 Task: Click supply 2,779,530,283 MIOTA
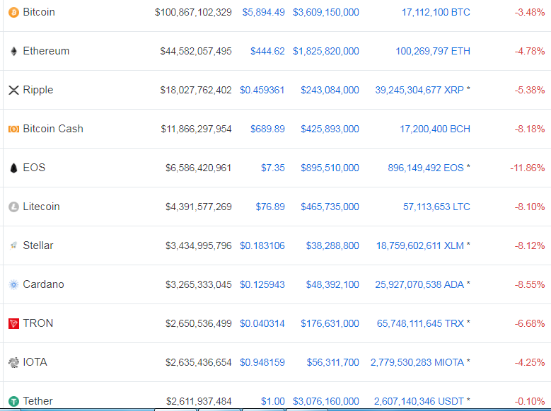[417, 362]
